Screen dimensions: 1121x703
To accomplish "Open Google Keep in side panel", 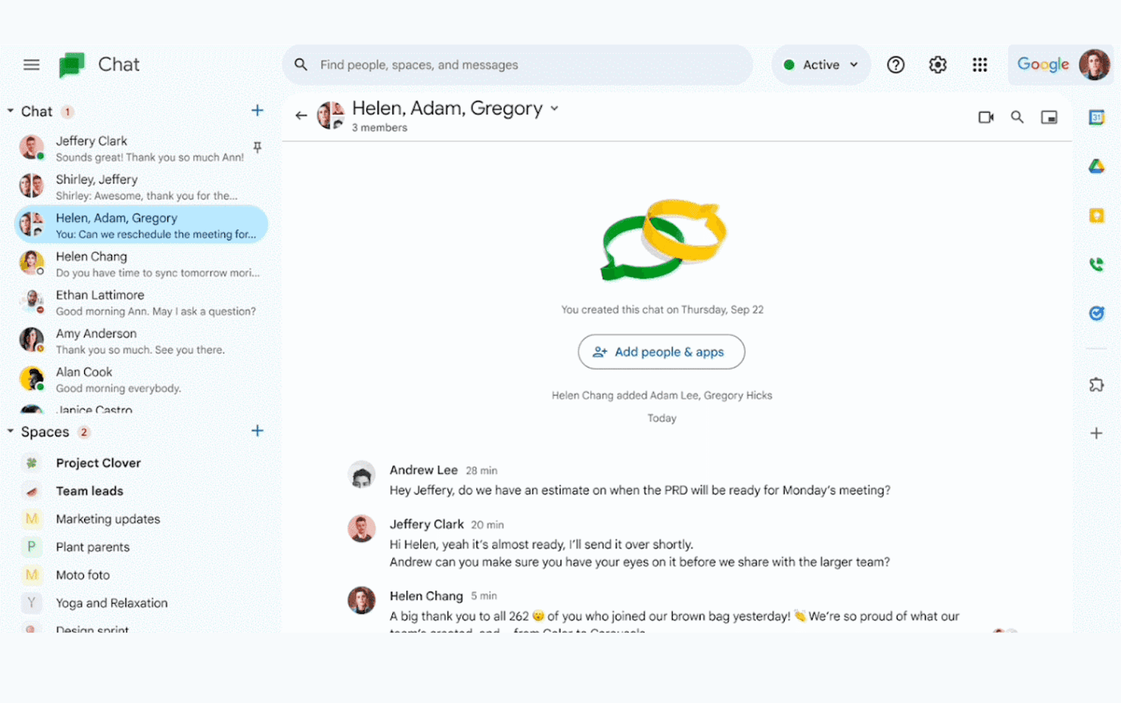I will click(x=1096, y=216).
